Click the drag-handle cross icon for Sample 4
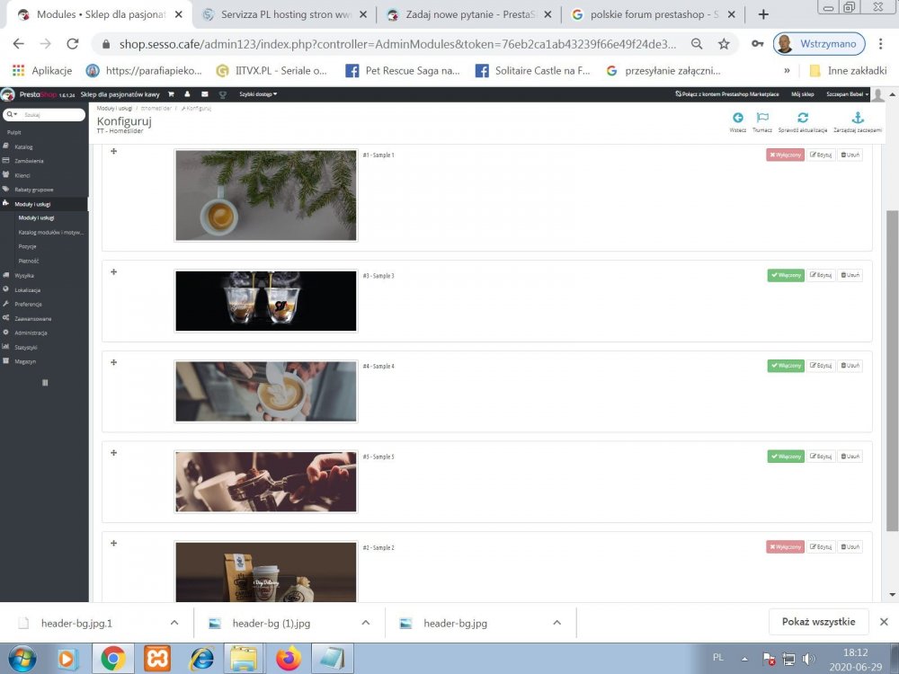899x674 pixels. point(113,362)
